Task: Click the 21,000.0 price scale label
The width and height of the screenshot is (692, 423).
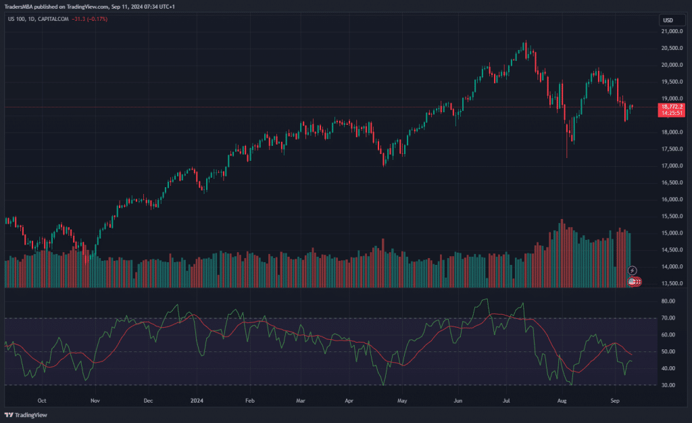Action: (673, 31)
